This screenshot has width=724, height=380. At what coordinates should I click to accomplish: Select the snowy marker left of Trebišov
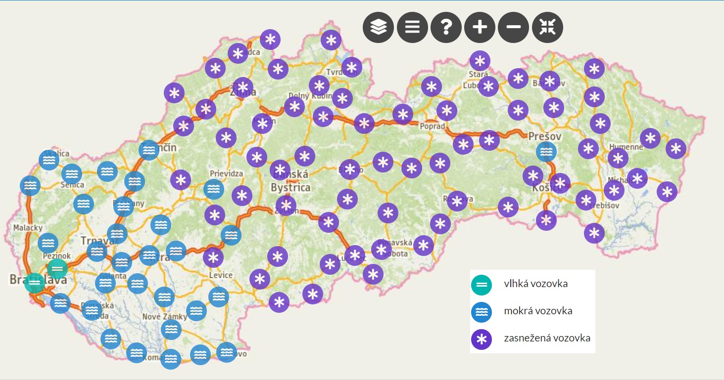point(585,200)
